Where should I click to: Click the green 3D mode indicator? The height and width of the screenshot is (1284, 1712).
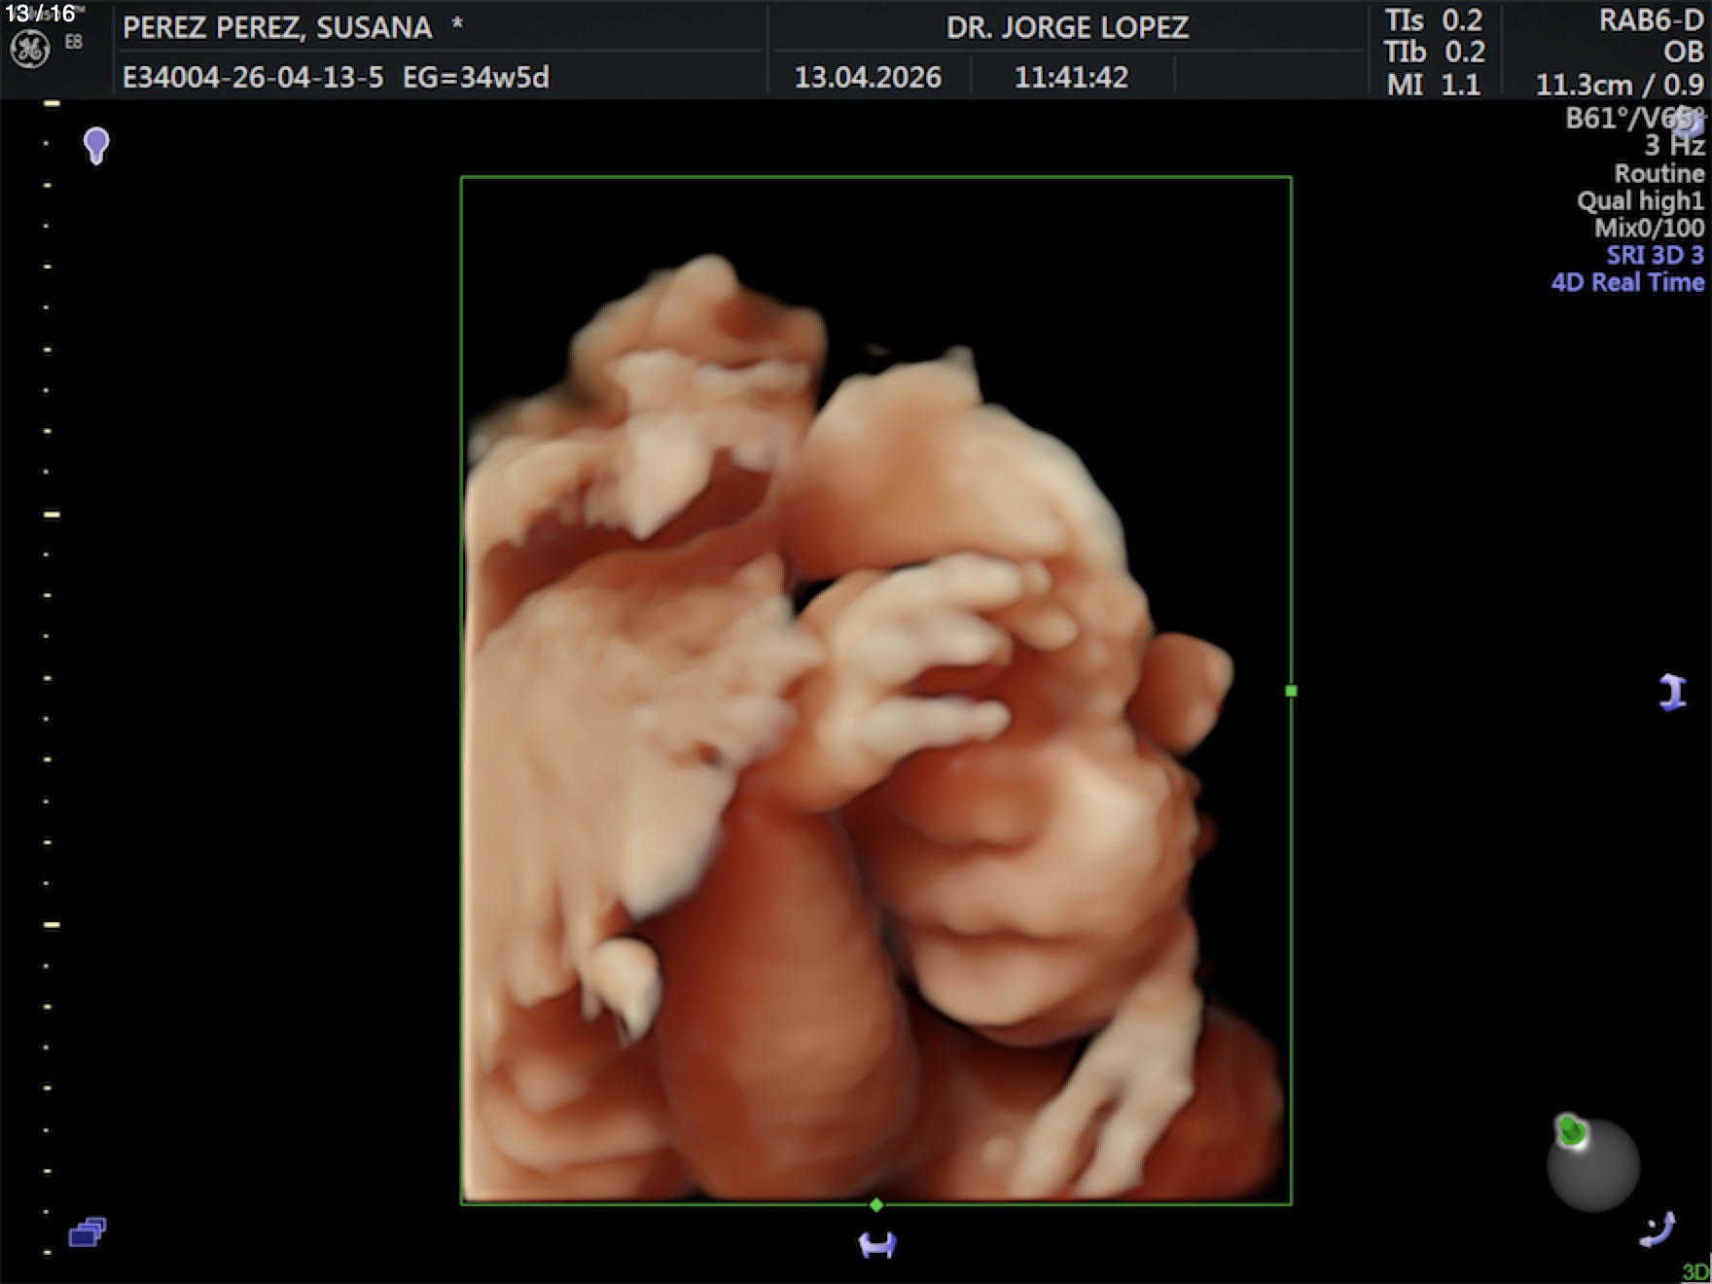tap(1695, 1271)
